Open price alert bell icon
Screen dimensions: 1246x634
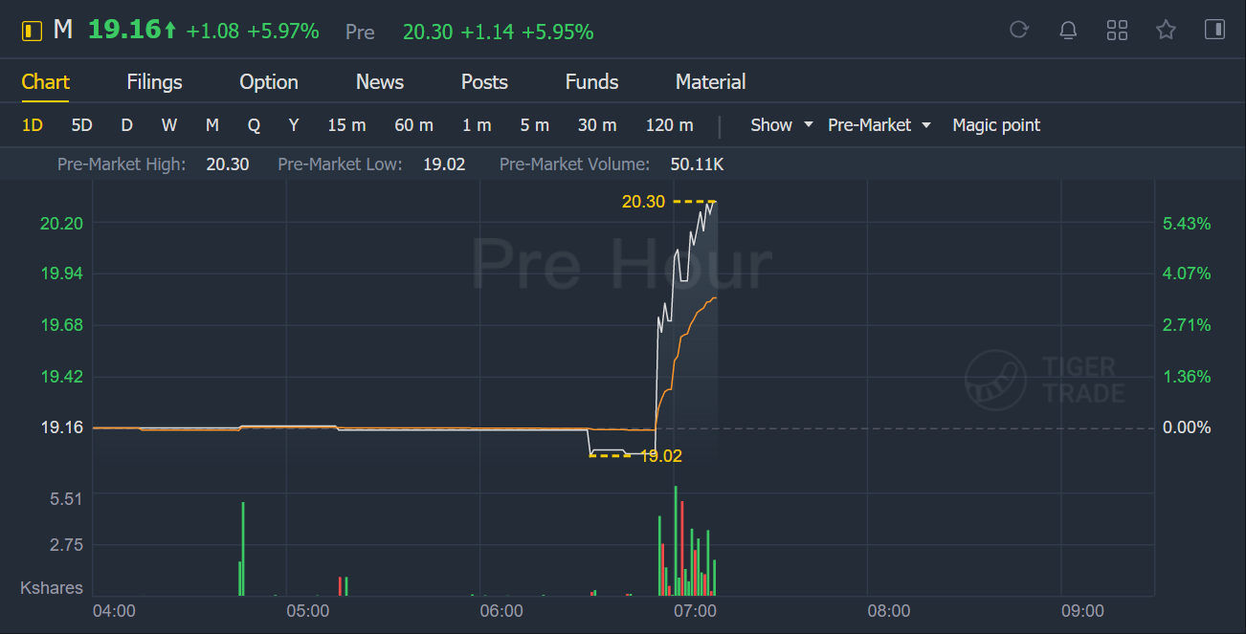click(1068, 31)
